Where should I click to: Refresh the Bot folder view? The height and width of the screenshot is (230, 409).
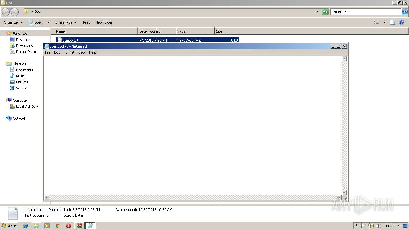tap(325, 12)
